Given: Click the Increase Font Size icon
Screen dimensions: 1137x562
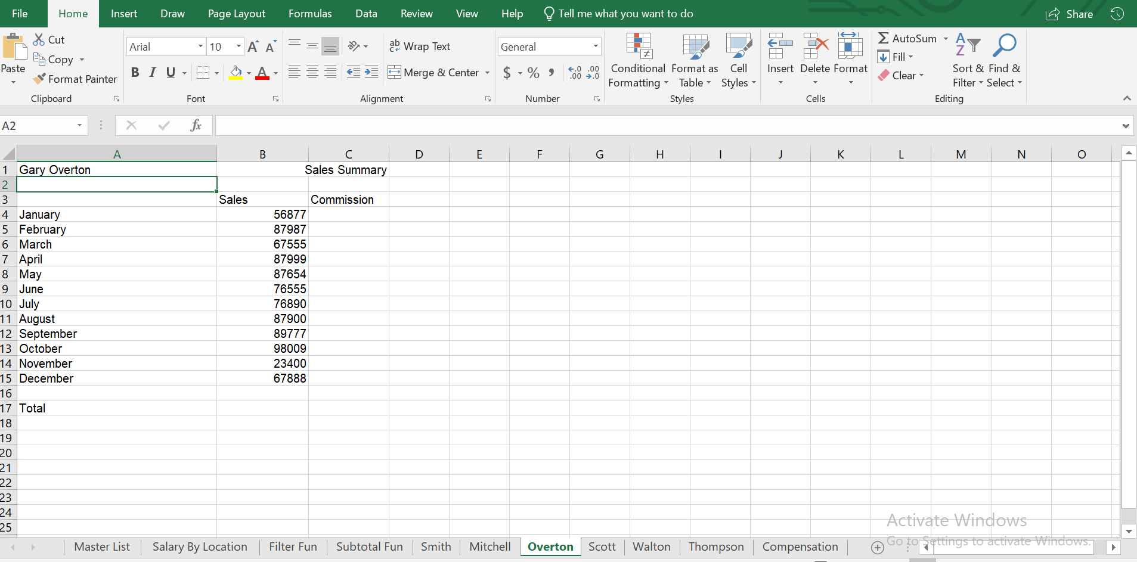Looking at the screenshot, I should coord(253,46).
